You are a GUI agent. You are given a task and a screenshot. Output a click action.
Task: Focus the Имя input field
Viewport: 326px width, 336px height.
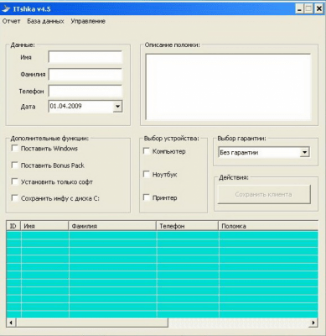click(x=85, y=57)
